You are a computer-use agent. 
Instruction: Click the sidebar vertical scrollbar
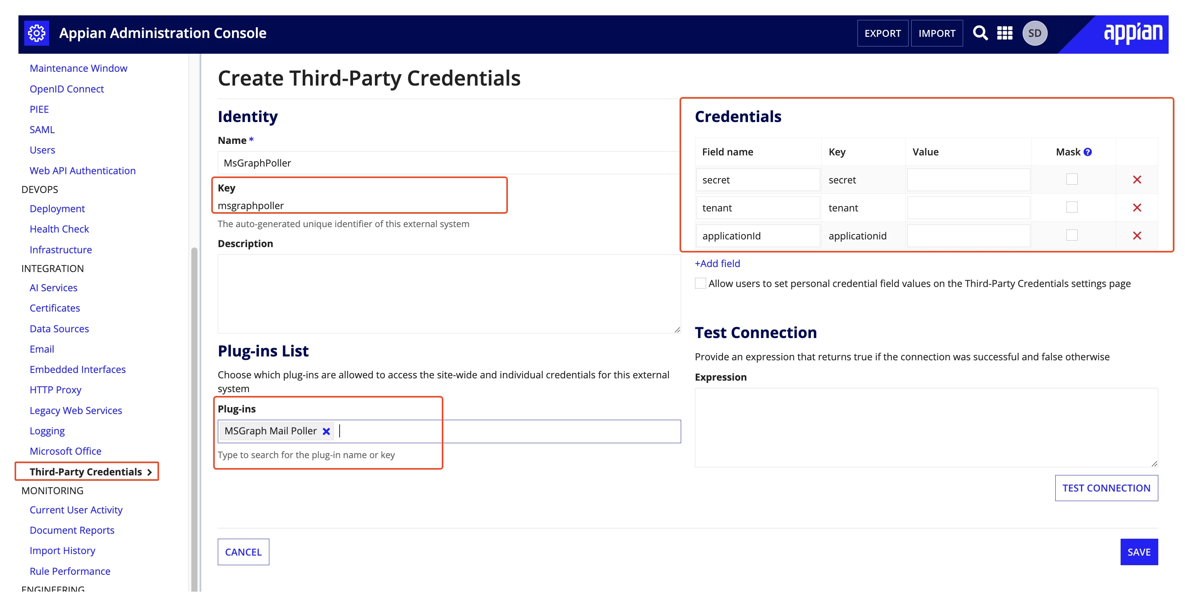(x=194, y=419)
